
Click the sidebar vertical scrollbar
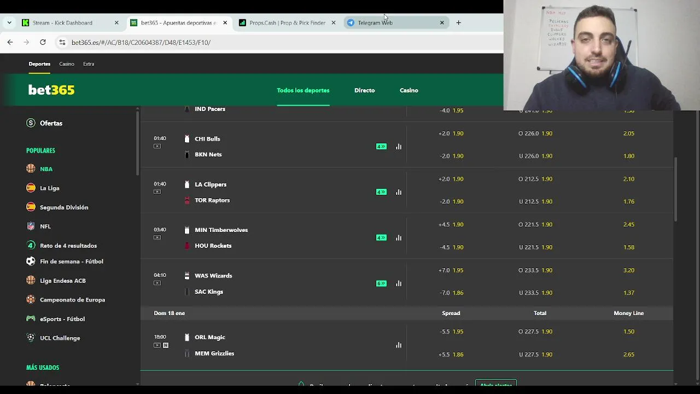tap(137, 142)
